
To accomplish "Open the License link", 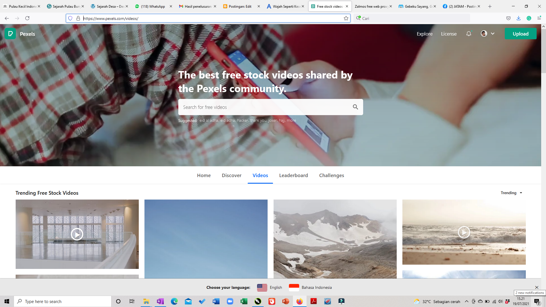I will [449, 34].
